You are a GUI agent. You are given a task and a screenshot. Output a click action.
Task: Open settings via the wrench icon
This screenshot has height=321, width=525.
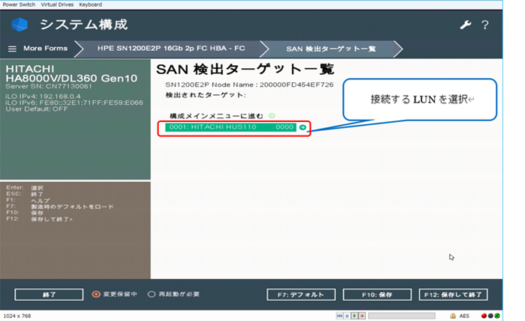[x=466, y=25]
